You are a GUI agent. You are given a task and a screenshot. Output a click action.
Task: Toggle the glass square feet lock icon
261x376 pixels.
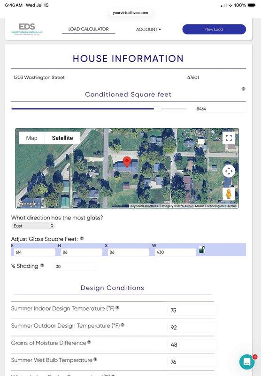tap(202, 250)
